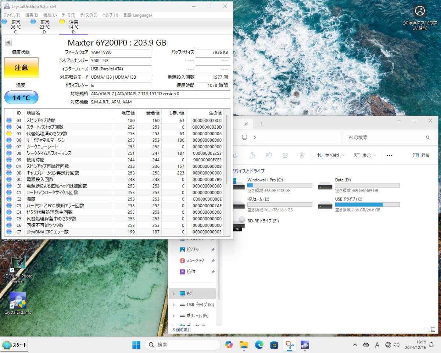Select the 代替処理済のセクタ数 row text
This screenshot has height=353, width=441.
[x=47, y=134]
